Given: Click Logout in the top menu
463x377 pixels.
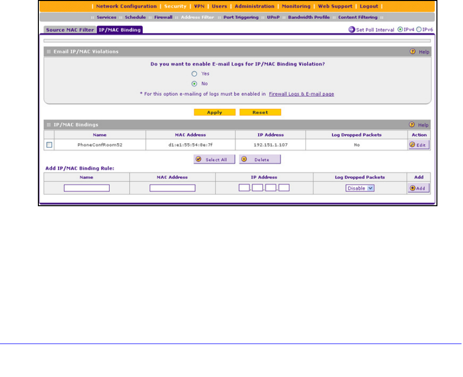Looking at the screenshot, I should pyautogui.click(x=369, y=6).
